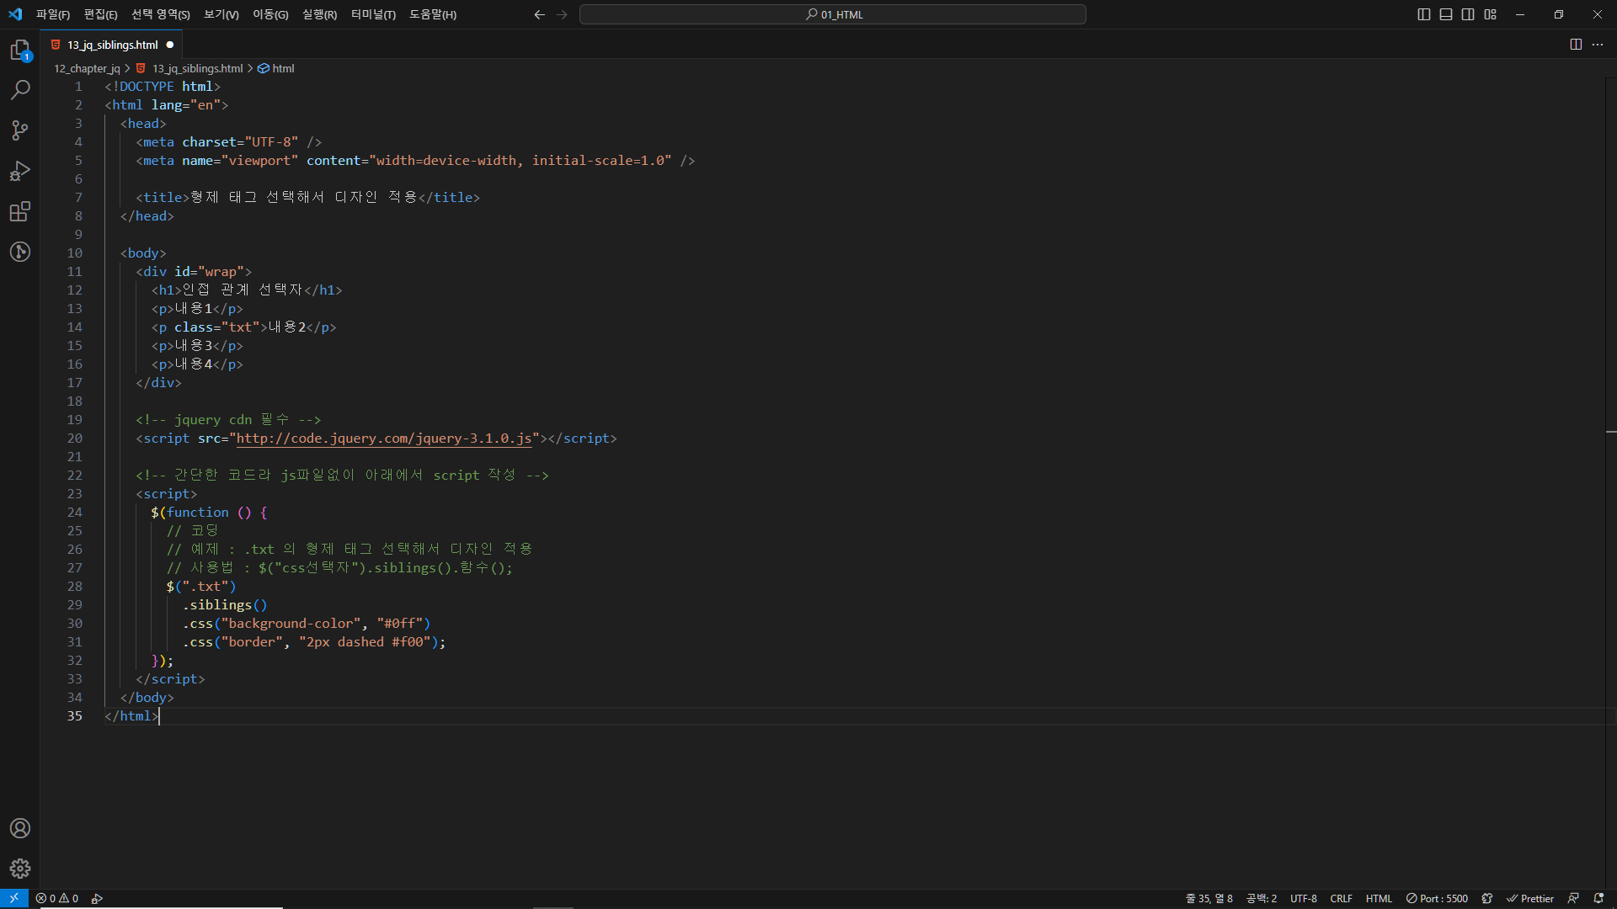Open the 파일(F) menu
The width and height of the screenshot is (1617, 909).
pos(52,14)
